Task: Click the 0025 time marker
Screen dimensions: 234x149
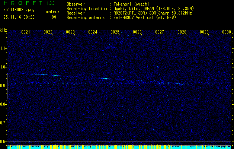Action: [x=115, y=32]
